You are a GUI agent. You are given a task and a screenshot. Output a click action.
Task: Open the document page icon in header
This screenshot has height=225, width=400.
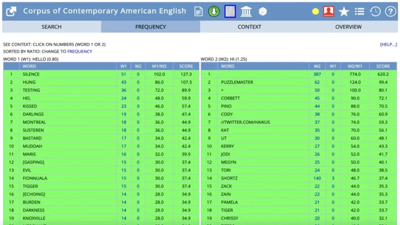199,12
